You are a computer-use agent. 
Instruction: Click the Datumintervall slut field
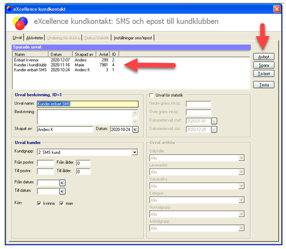[x=199, y=129]
